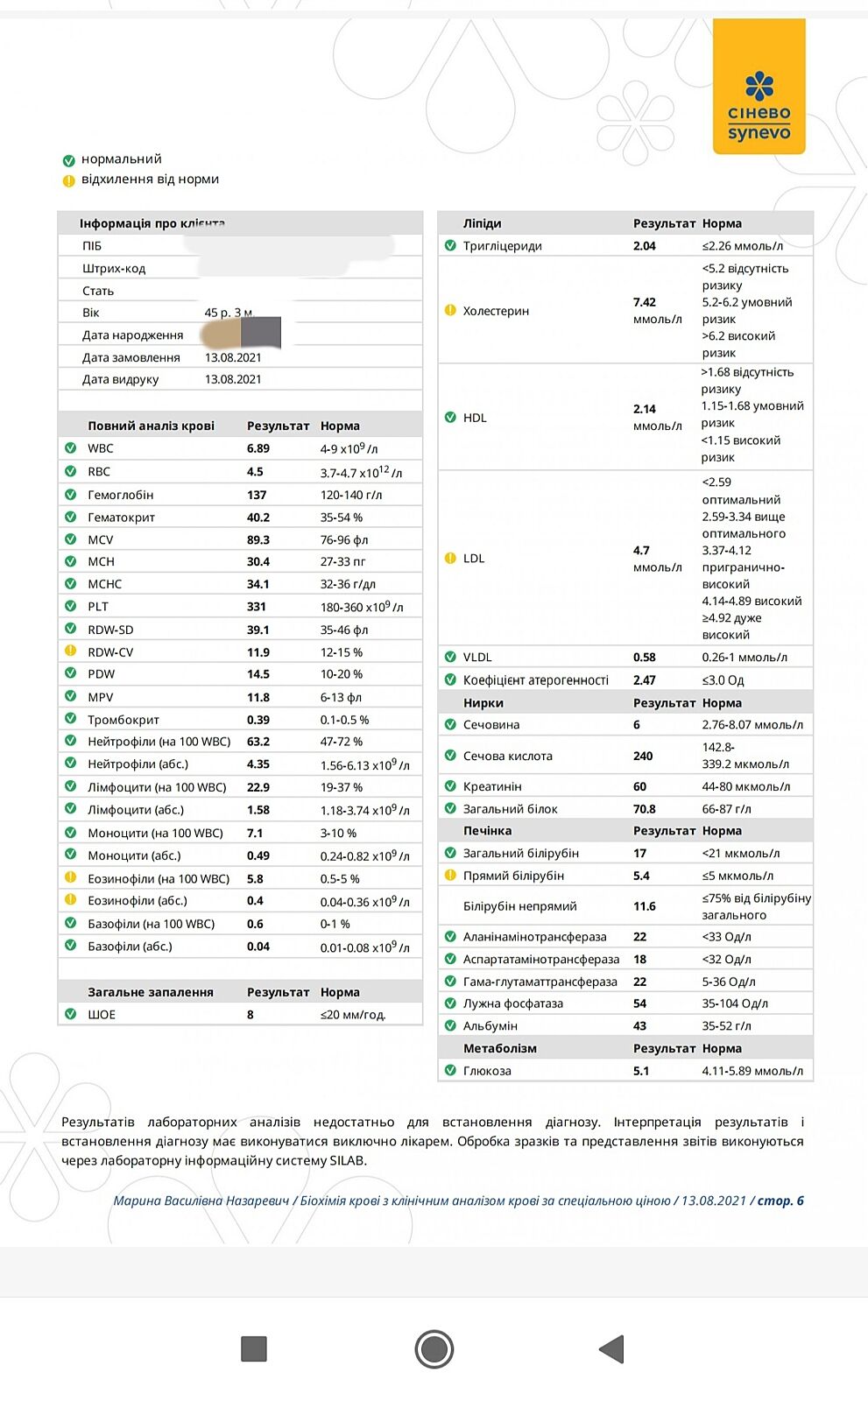Click yellow 'відхилення від норми' legend icon
Image resolution: width=868 pixels, height=1401 pixels.
click(x=68, y=180)
